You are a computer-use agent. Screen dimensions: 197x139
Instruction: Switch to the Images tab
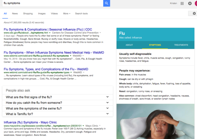click(x=42, y=13)
